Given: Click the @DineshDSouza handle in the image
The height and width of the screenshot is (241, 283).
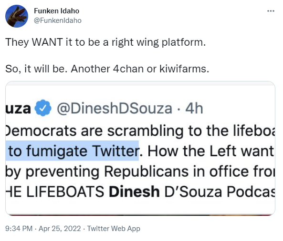Looking at the screenshot, I should click(115, 109).
